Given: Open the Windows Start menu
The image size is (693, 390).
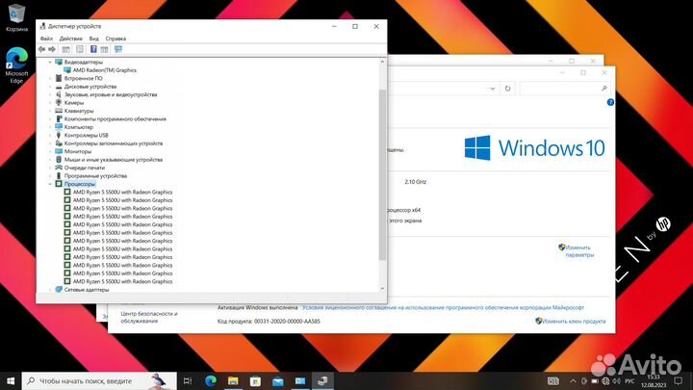Looking at the screenshot, I should tap(11, 380).
